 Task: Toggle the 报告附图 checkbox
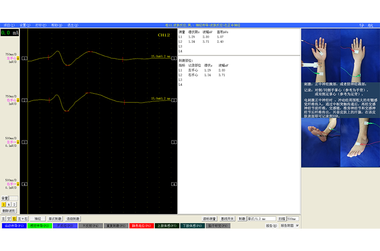[x=297, y=226]
